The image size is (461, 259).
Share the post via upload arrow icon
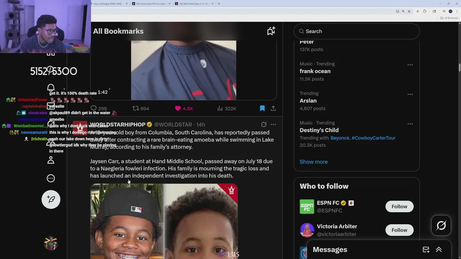point(273,108)
